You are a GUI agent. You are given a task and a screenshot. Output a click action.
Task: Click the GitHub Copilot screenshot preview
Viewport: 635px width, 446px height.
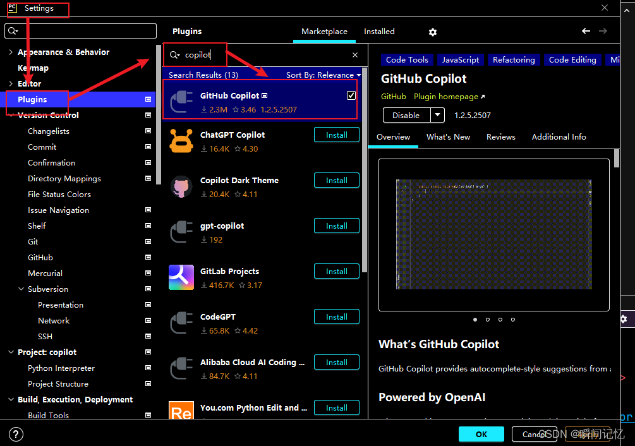click(x=493, y=234)
